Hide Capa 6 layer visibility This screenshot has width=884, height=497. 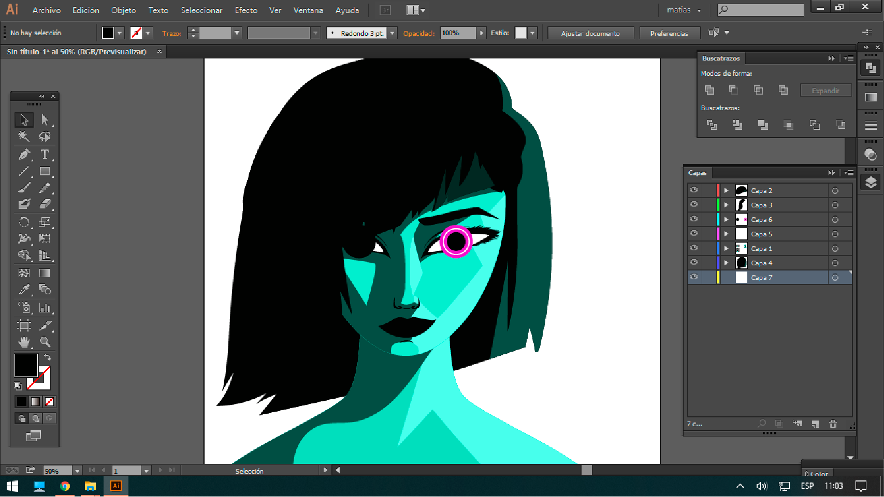click(694, 219)
